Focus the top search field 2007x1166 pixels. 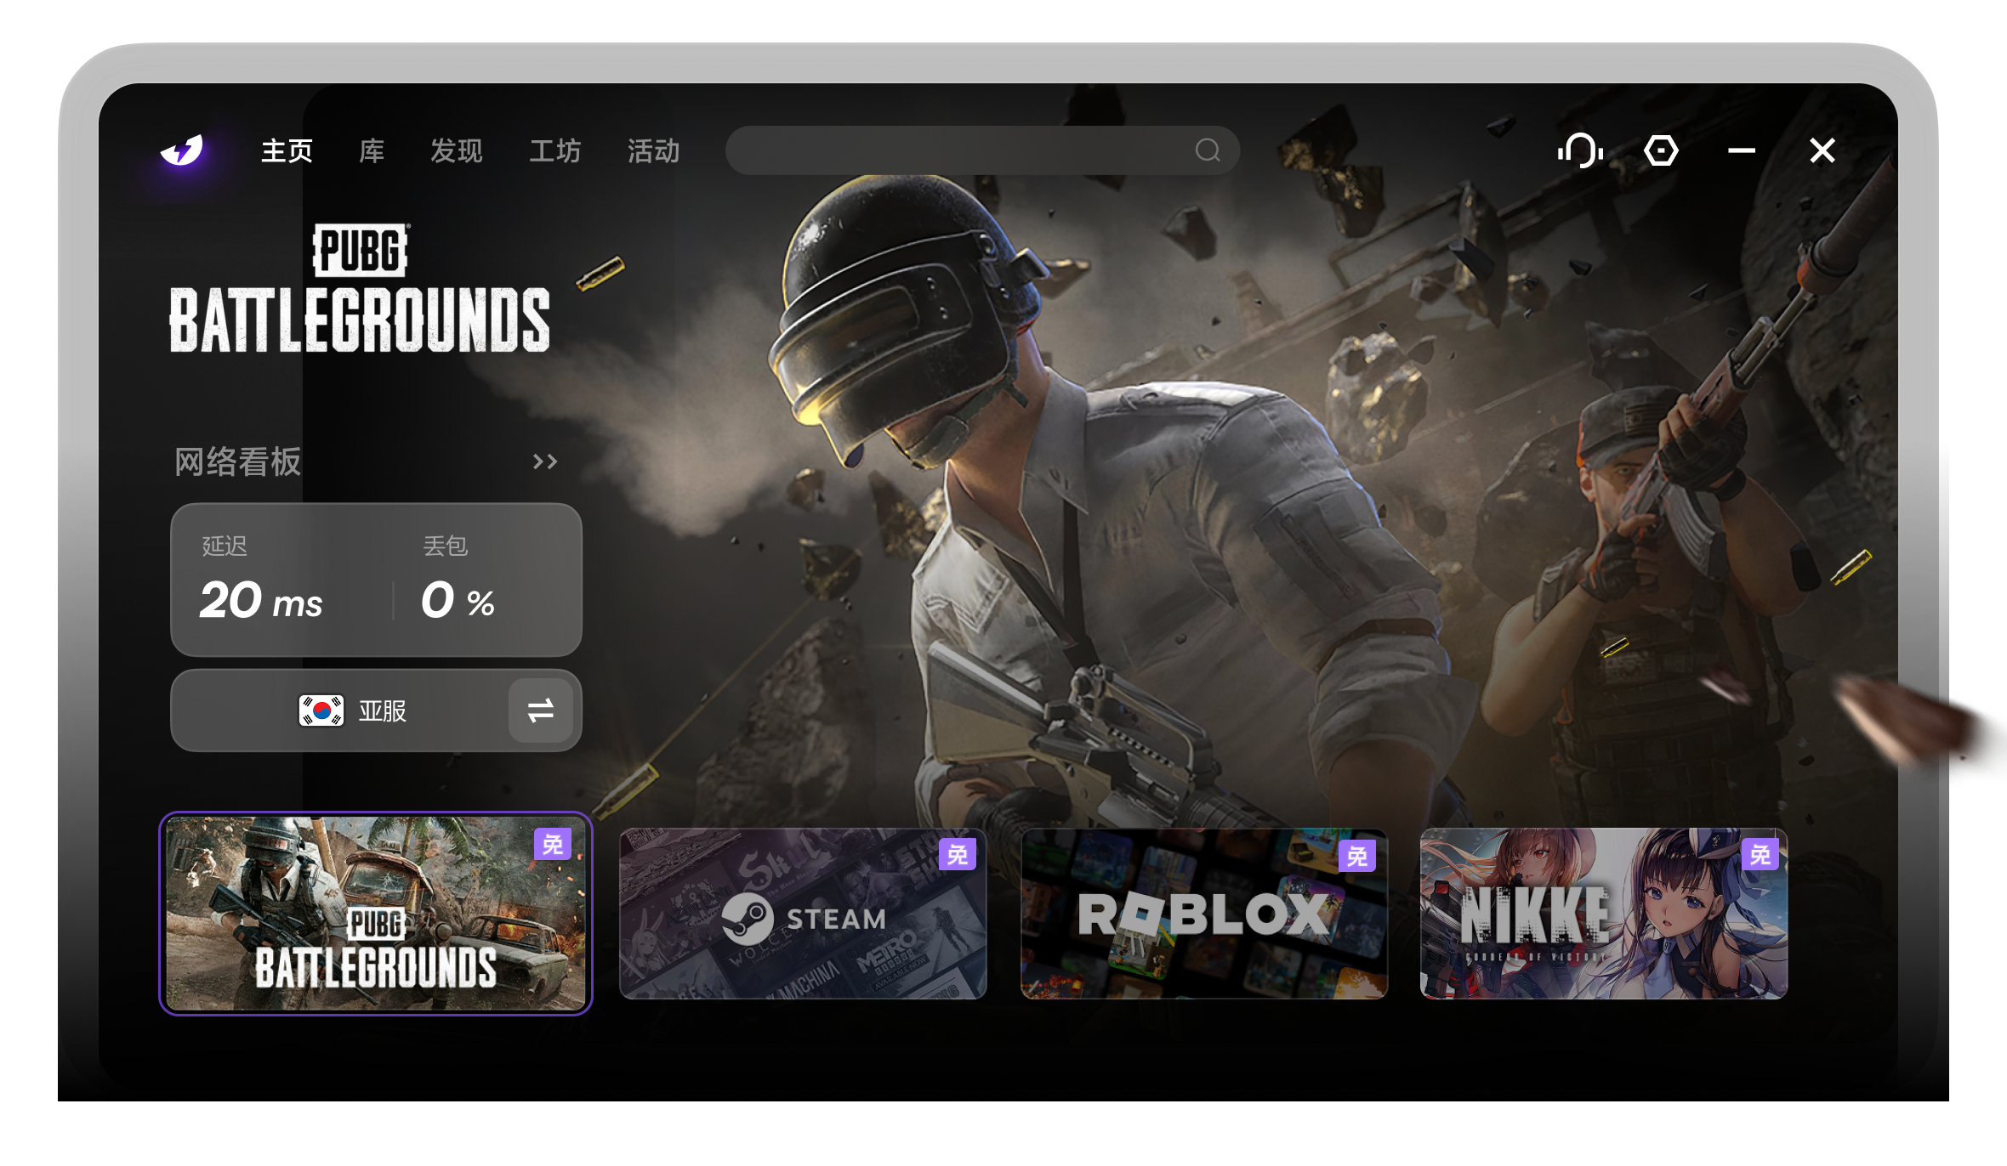[982, 150]
